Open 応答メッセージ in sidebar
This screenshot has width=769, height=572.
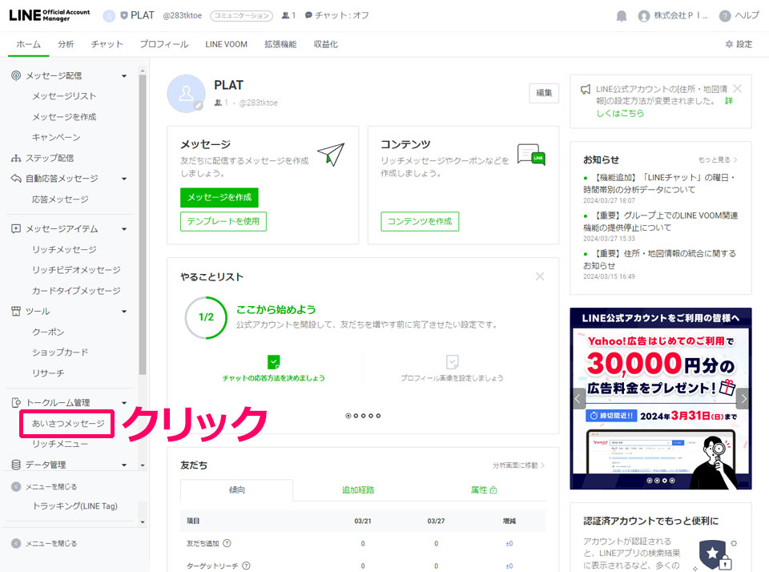pyautogui.click(x=60, y=199)
